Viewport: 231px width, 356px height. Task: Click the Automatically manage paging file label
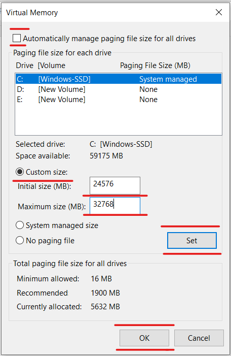pyautogui.click(x=109, y=39)
